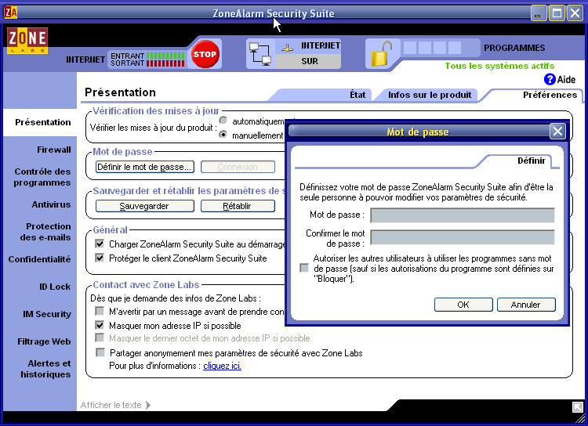
Task: Open the Antivirus panel
Action: (51, 204)
